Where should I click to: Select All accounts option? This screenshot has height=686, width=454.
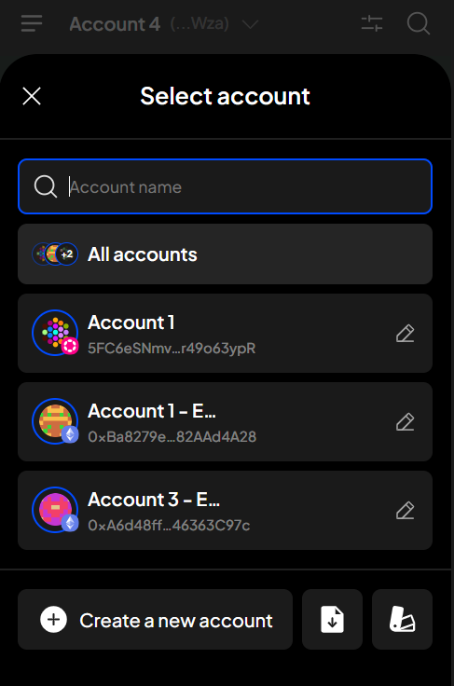pyautogui.click(x=226, y=254)
